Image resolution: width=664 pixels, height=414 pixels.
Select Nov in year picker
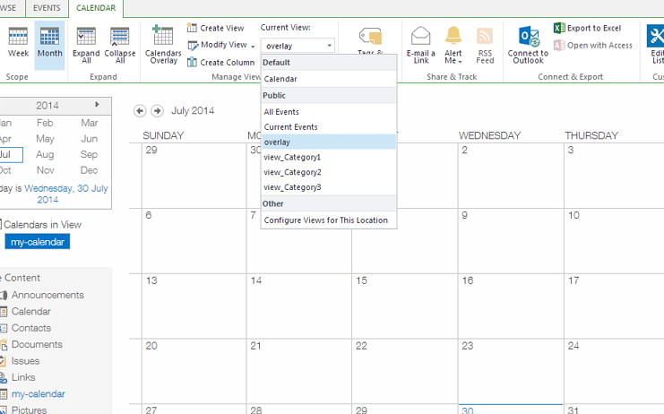coord(45,170)
